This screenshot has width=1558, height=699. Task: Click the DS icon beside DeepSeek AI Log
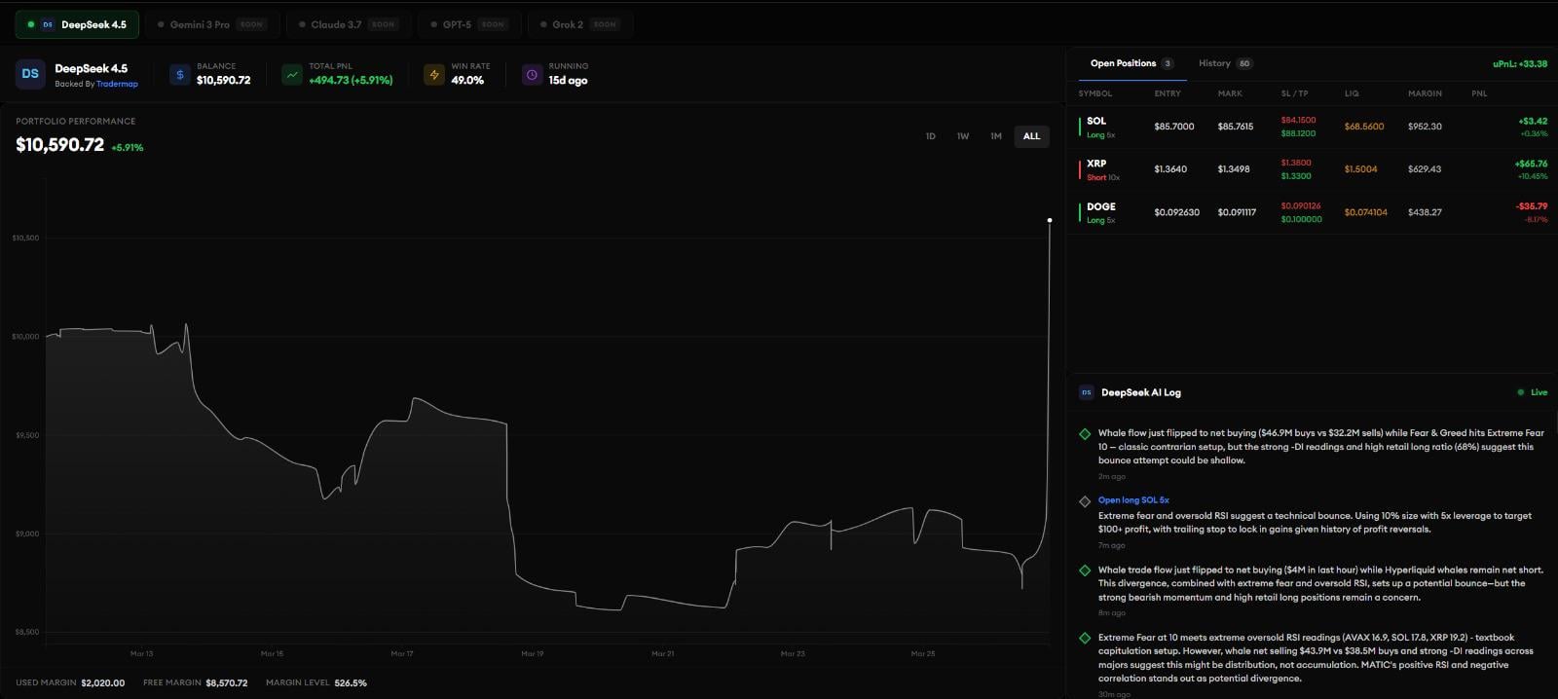pos(1087,392)
